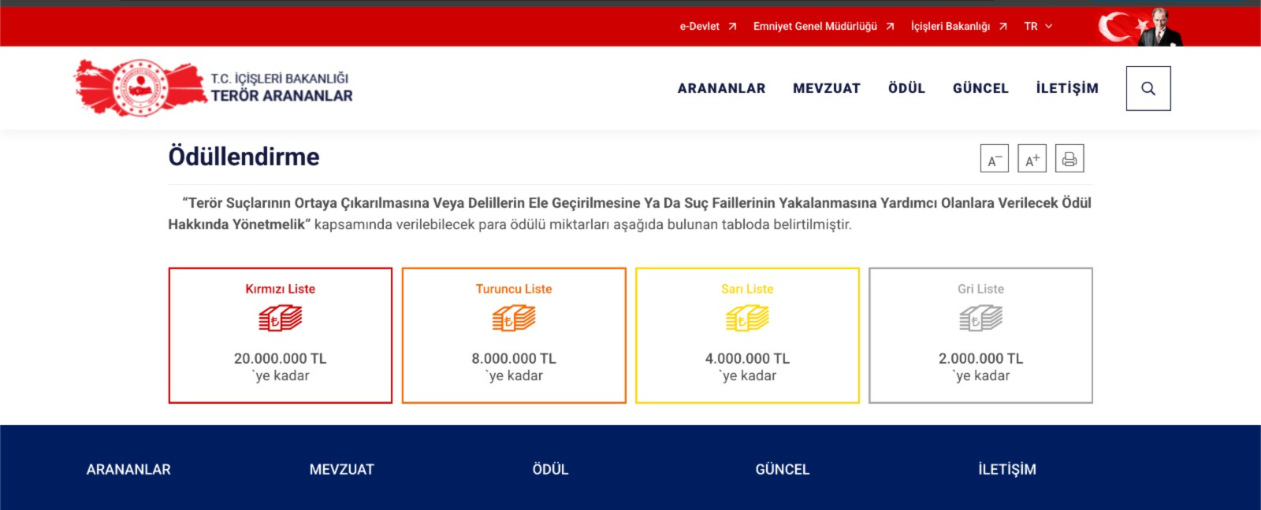Viewport: 1261px width, 510px height.
Task: Increase font size with A+ button
Action: [x=1032, y=159]
